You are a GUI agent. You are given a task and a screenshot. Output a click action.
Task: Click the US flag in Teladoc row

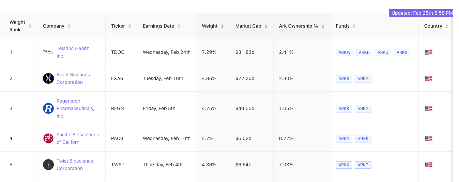(428, 52)
